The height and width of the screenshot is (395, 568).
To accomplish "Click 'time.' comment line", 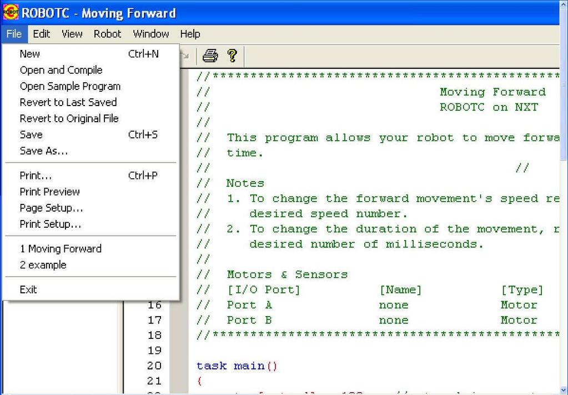I will (x=245, y=153).
